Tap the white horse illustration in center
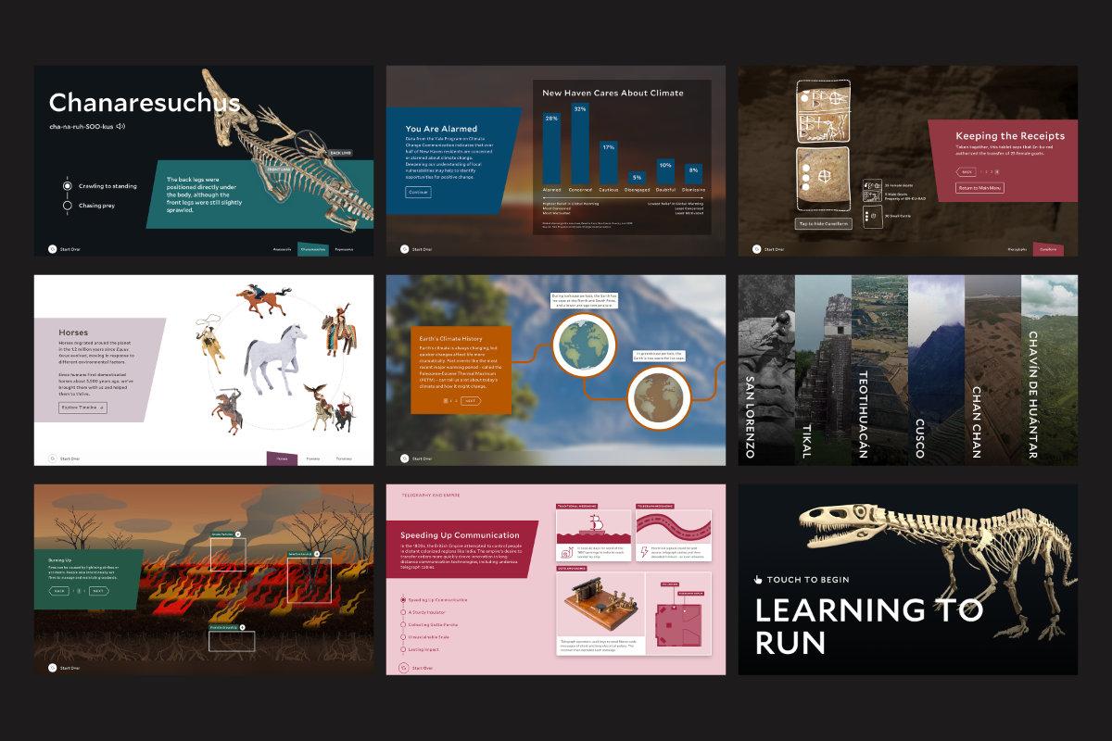Viewport: 1112px width, 741px height. (274, 364)
